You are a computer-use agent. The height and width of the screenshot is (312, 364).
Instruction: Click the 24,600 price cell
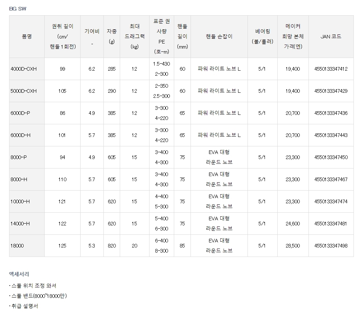pyautogui.click(x=293, y=224)
